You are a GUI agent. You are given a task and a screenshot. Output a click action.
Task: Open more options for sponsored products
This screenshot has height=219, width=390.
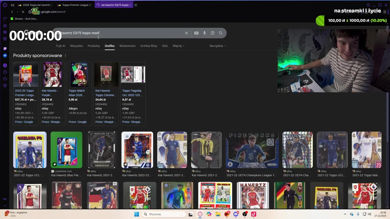coord(65,56)
